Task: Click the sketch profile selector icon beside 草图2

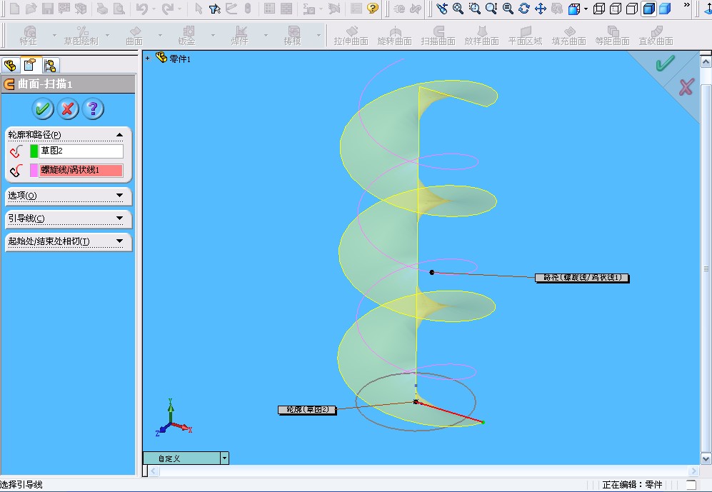Action: click(x=16, y=151)
